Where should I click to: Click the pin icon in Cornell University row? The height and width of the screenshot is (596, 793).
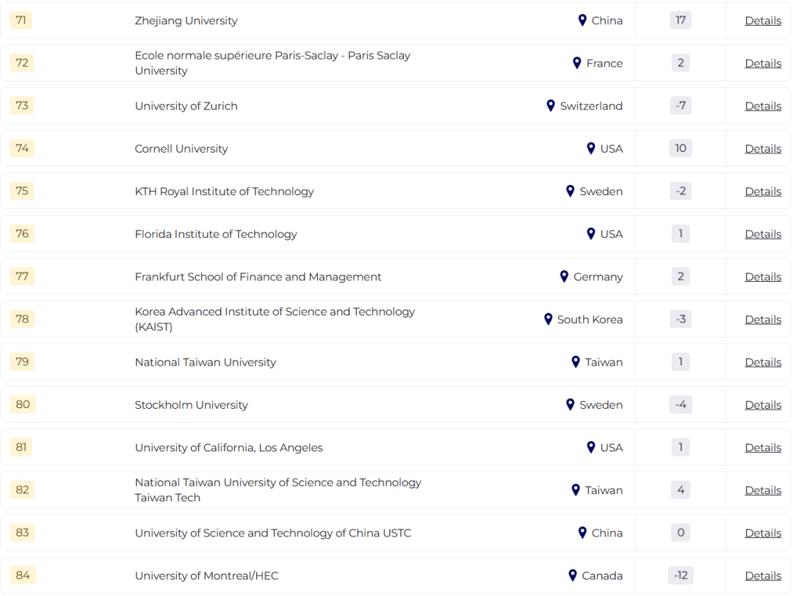click(x=590, y=148)
